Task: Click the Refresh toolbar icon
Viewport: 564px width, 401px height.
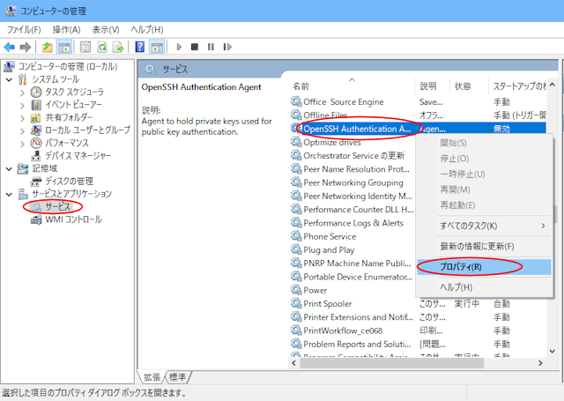Action: 102,47
